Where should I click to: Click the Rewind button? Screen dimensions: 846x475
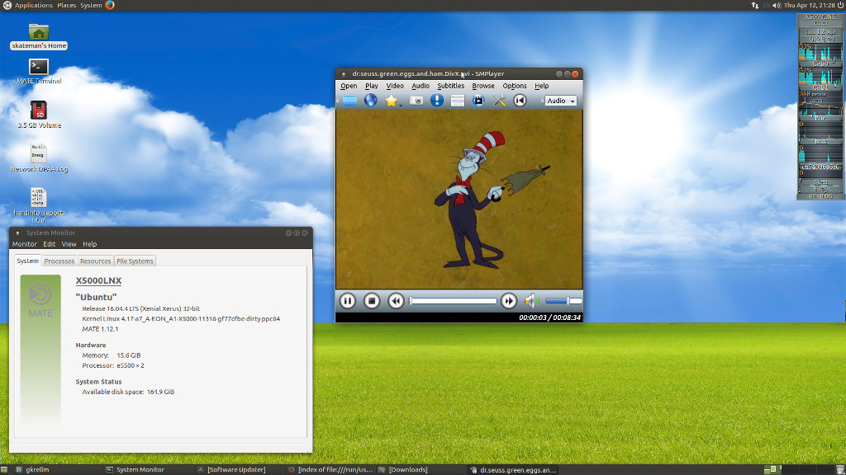tap(396, 301)
